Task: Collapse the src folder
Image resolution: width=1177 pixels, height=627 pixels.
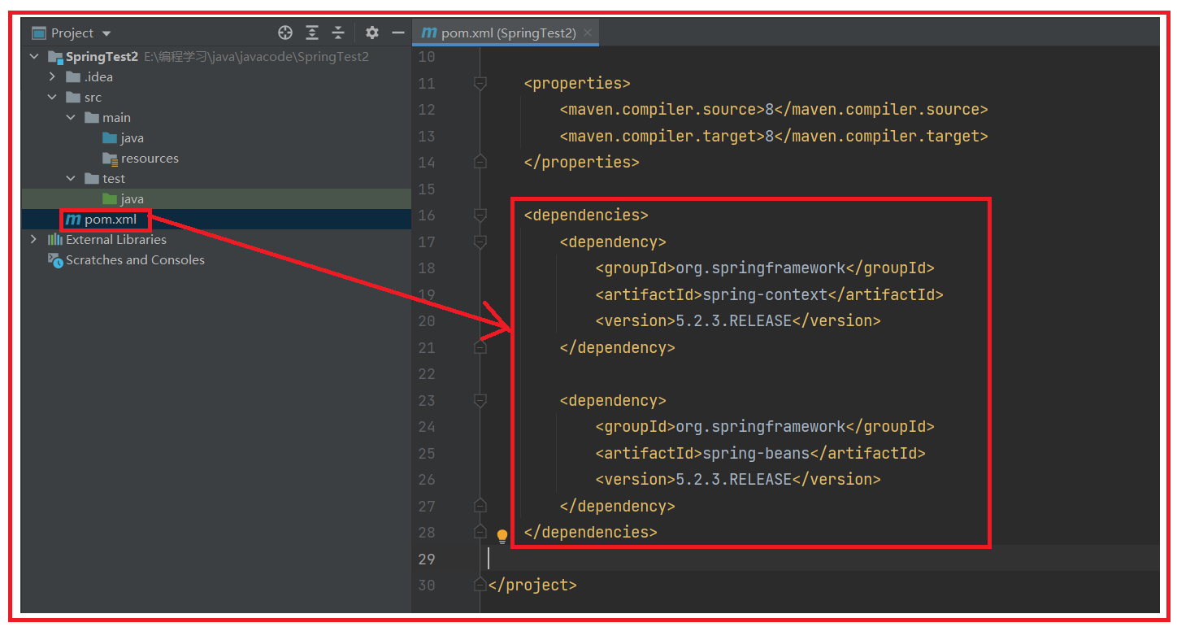Action: [x=52, y=97]
